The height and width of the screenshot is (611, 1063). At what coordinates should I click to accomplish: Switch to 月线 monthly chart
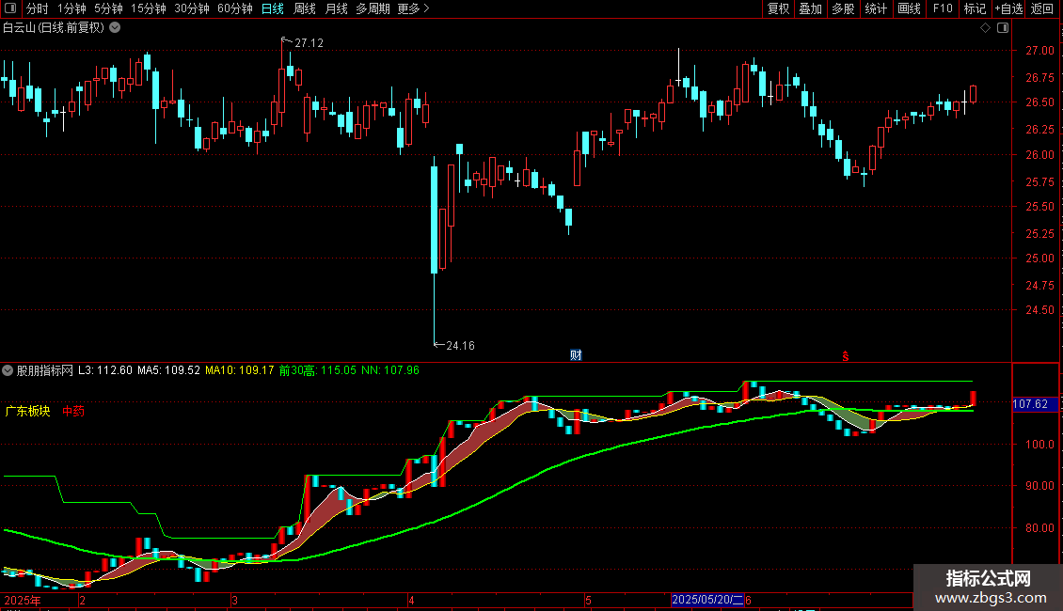click(x=336, y=8)
